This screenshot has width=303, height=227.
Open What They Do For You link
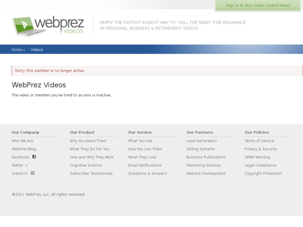[x=90, y=149]
